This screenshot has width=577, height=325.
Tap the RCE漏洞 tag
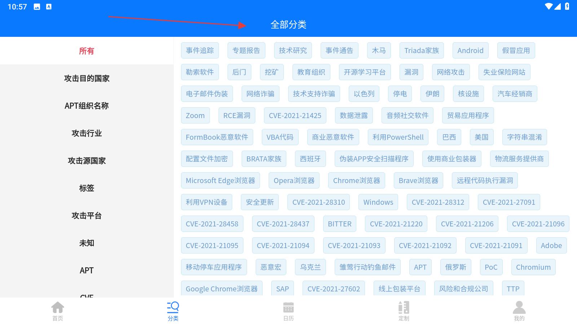237,116
